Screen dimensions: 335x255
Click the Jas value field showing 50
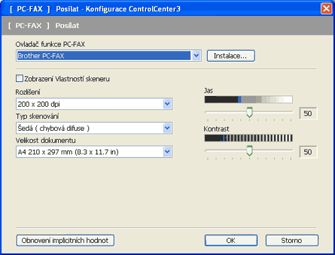[x=308, y=113]
